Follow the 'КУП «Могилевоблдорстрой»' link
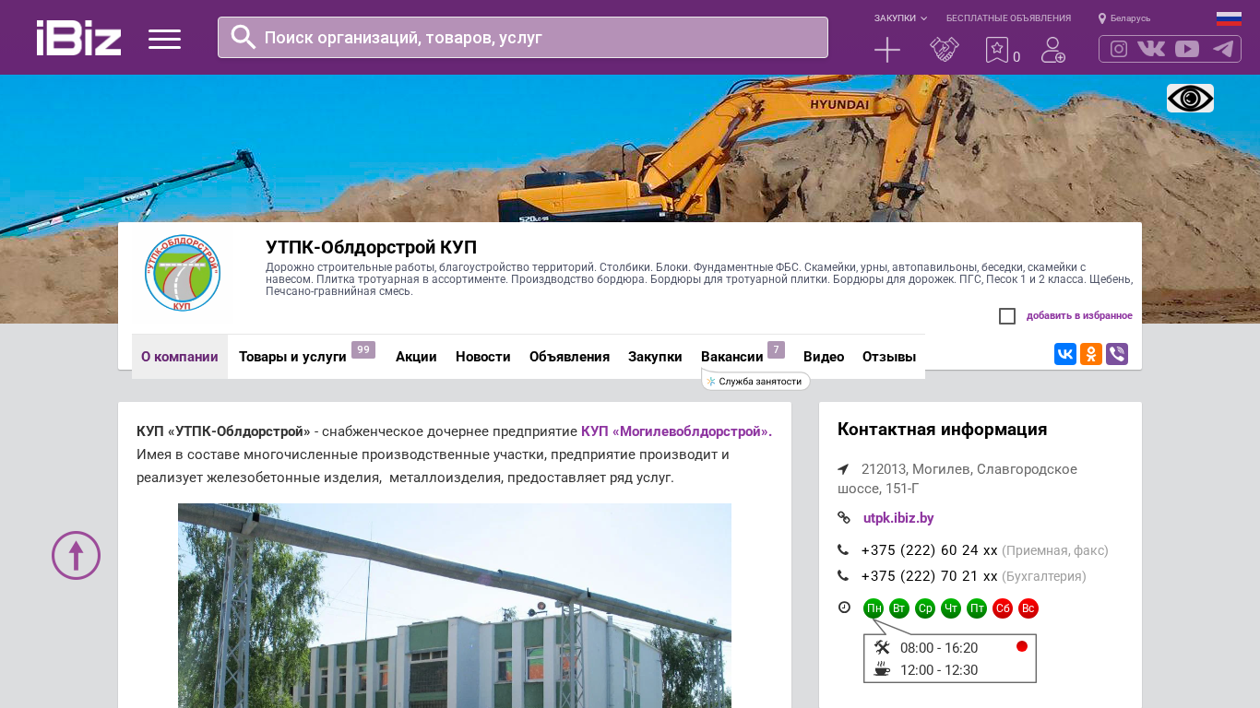Viewport: 1260px width, 708px height. point(676,431)
